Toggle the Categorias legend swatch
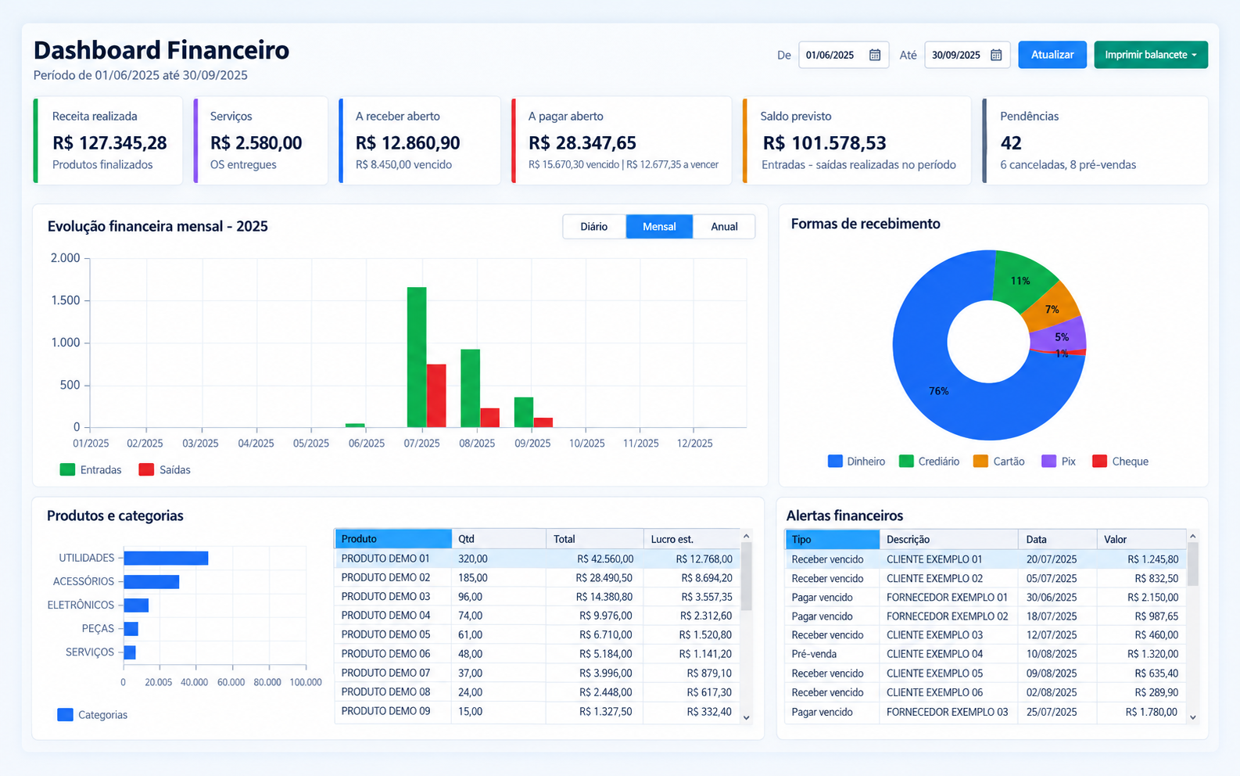1240x776 pixels. coord(66,715)
